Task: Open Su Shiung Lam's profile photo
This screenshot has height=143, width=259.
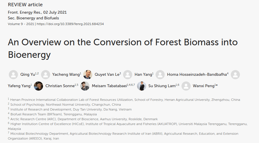Action: (142, 86)
